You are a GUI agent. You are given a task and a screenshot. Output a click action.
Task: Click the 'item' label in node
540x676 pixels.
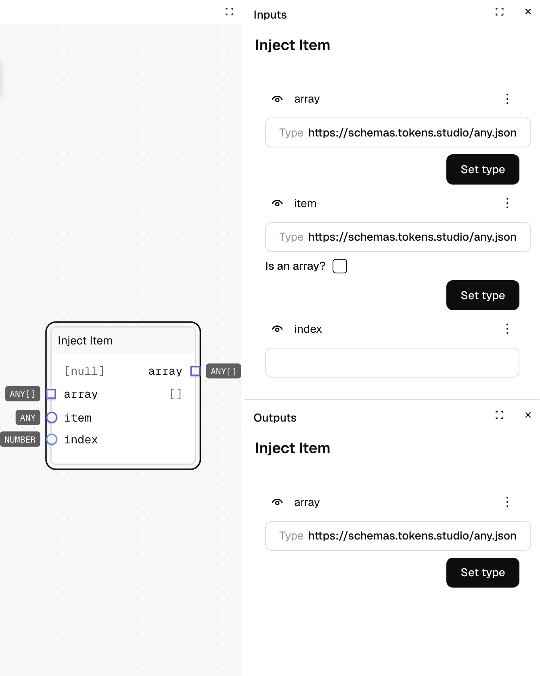point(77,418)
